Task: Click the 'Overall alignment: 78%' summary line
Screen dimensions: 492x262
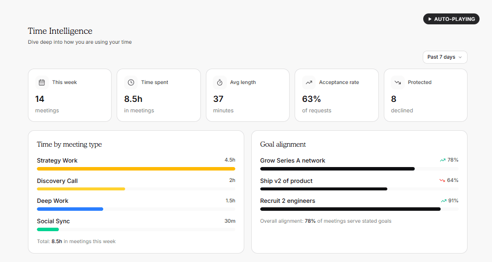Action: (x=326, y=221)
